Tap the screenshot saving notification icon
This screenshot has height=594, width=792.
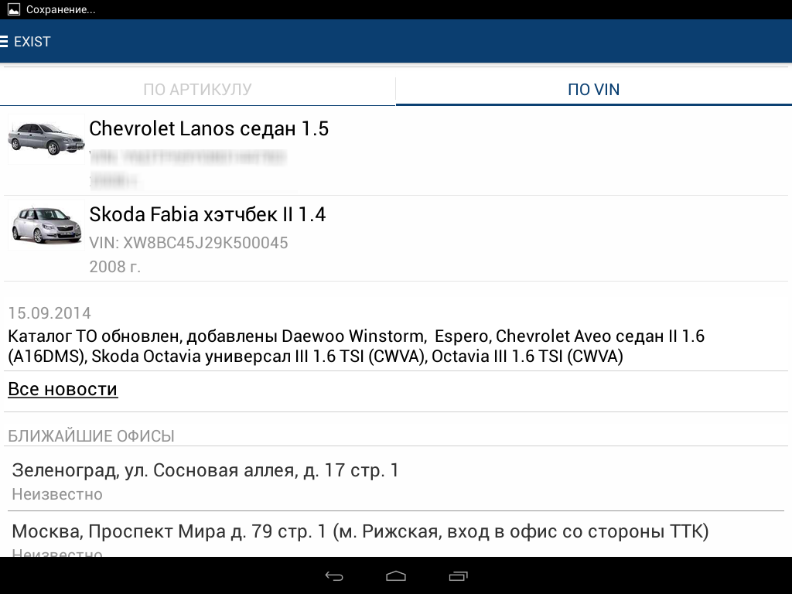click(x=13, y=10)
